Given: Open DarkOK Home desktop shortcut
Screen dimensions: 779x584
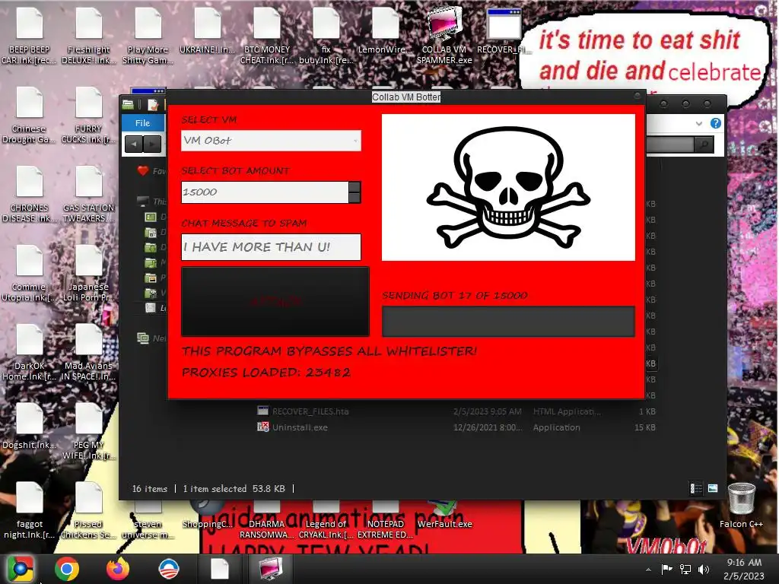Looking at the screenshot, I should click(x=30, y=352).
